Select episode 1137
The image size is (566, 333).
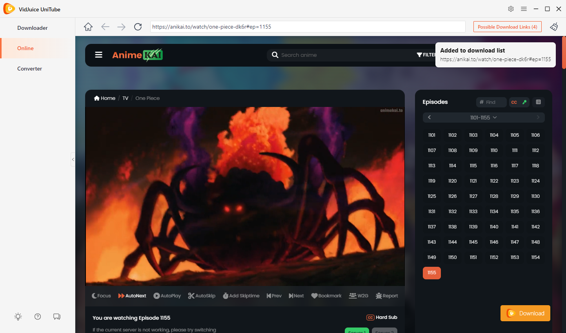coord(432,227)
